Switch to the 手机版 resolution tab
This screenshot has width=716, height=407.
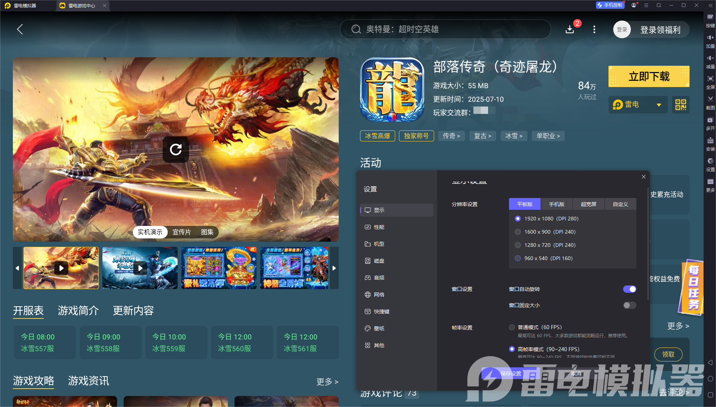point(556,204)
